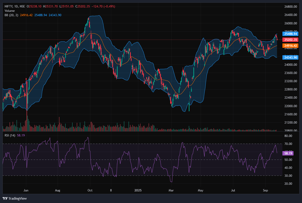Screen dimensions: 302x203
Task: Click the change value −124.70 (−0.49%)
Action: click(x=103, y=6)
